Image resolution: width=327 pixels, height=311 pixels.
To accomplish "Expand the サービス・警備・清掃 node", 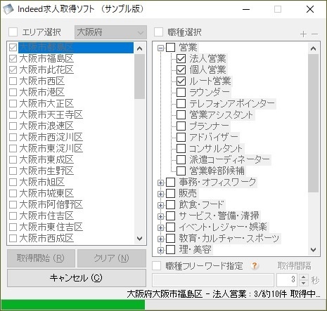I will click(160, 216).
